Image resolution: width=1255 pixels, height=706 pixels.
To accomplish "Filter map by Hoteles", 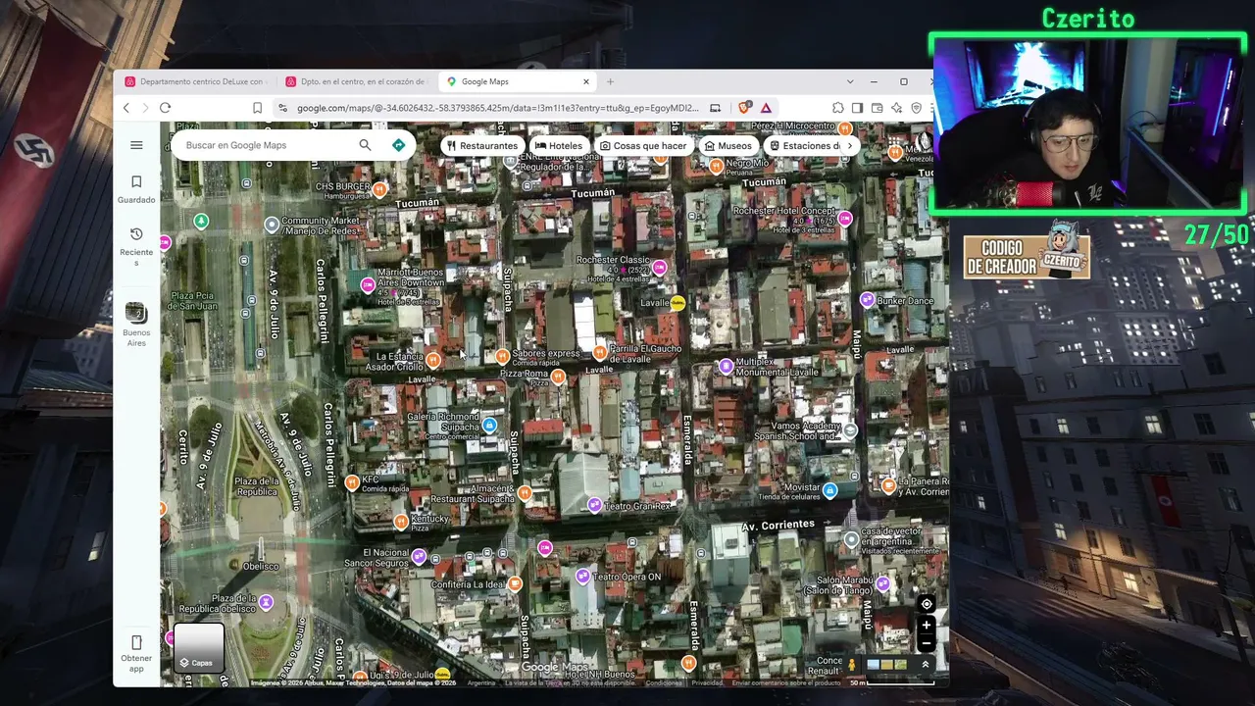I will click(x=559, y=146).
